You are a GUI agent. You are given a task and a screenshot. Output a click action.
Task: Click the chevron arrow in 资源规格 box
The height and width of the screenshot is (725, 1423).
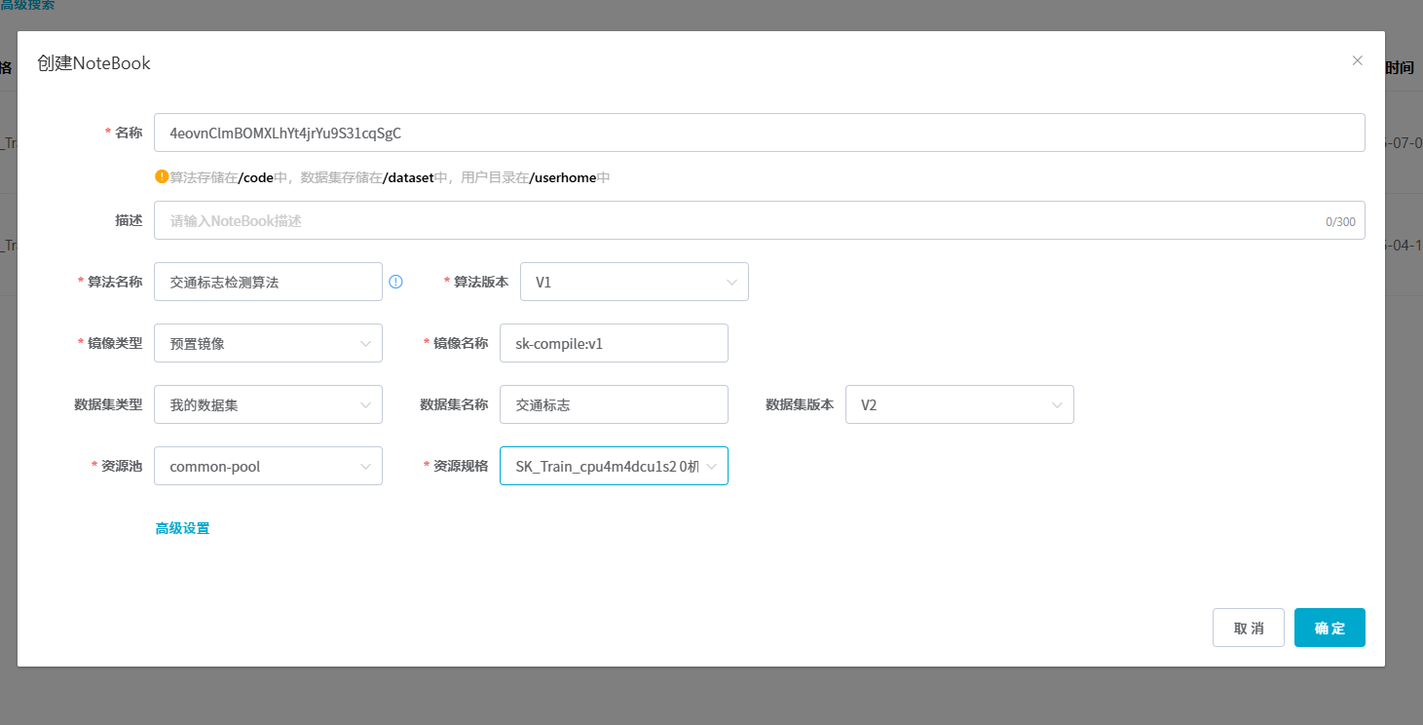(711, 466)
